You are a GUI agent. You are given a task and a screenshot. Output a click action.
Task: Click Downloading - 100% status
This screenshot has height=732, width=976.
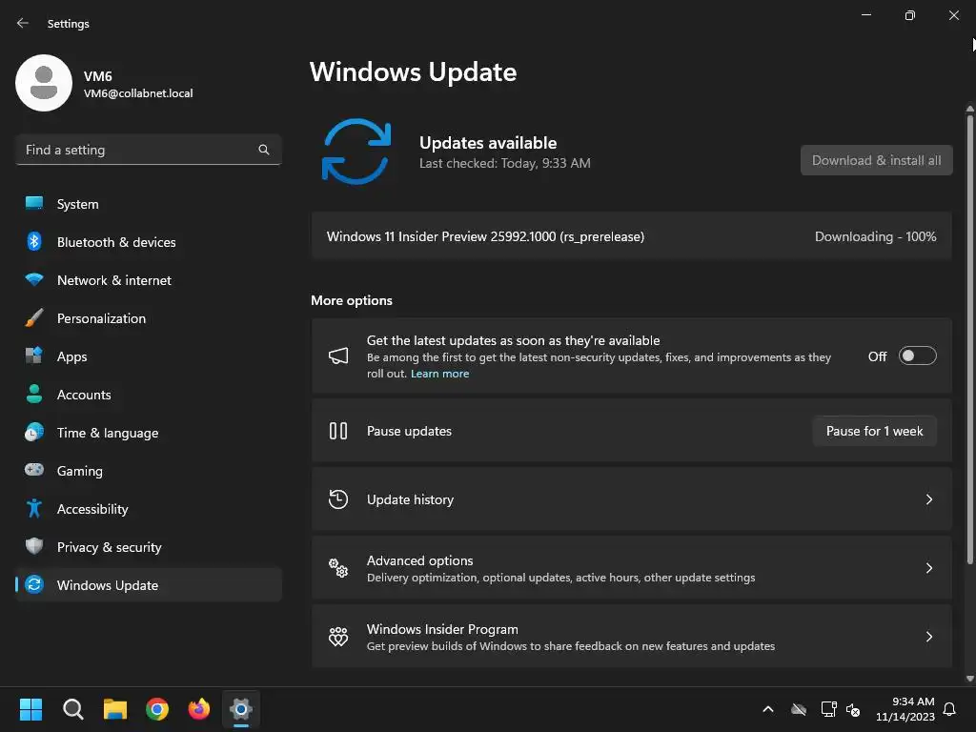coord(875,236)
